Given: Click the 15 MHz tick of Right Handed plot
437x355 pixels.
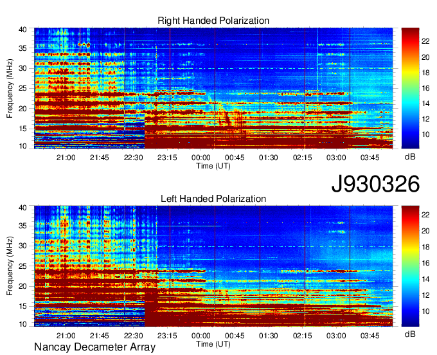Looking at the screenshot, I should [x=22, y=129].
